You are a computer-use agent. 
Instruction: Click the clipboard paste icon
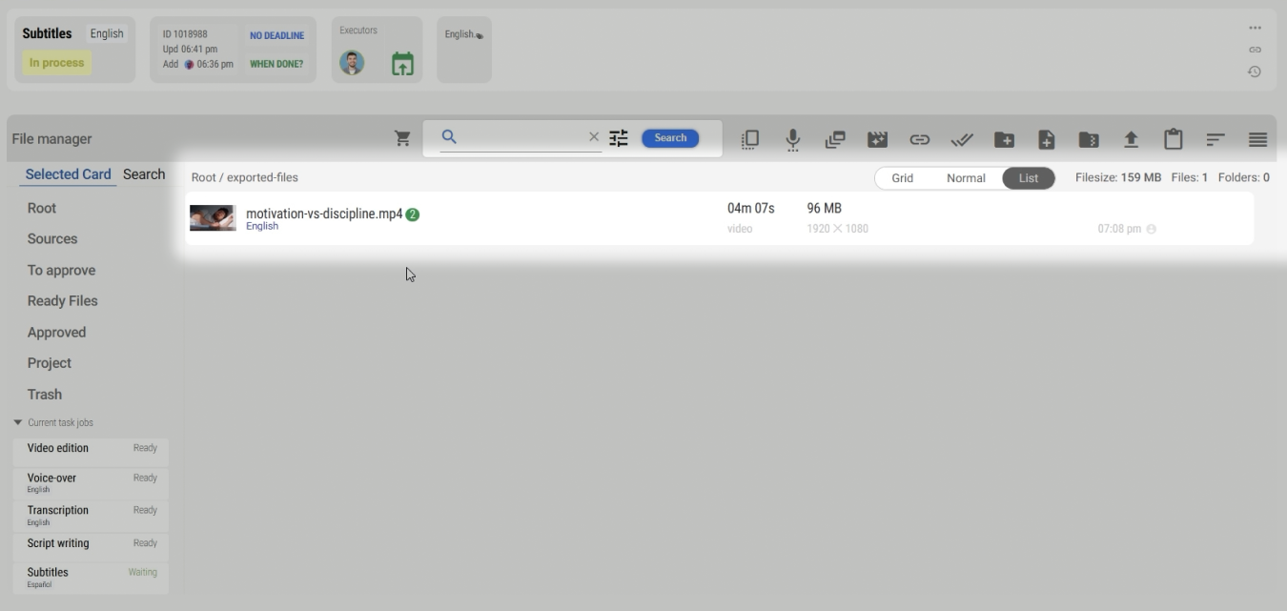[1173, 140]
